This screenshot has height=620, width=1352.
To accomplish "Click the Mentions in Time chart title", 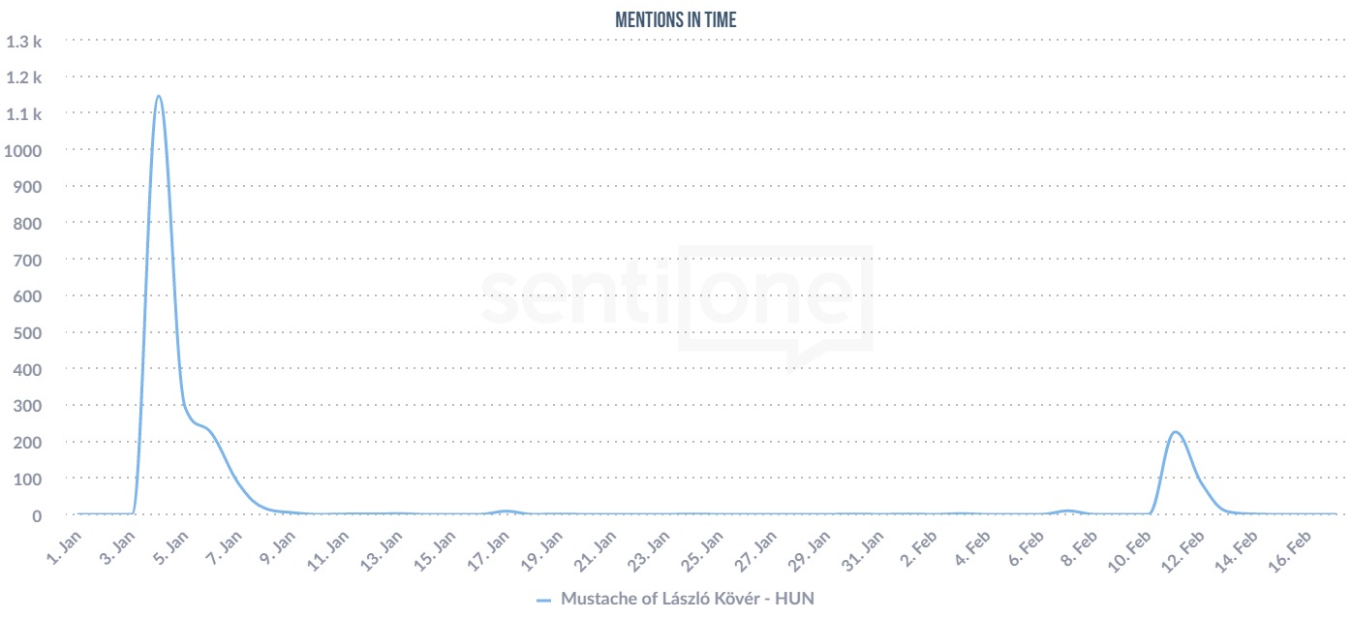I will tap(676, 15).
